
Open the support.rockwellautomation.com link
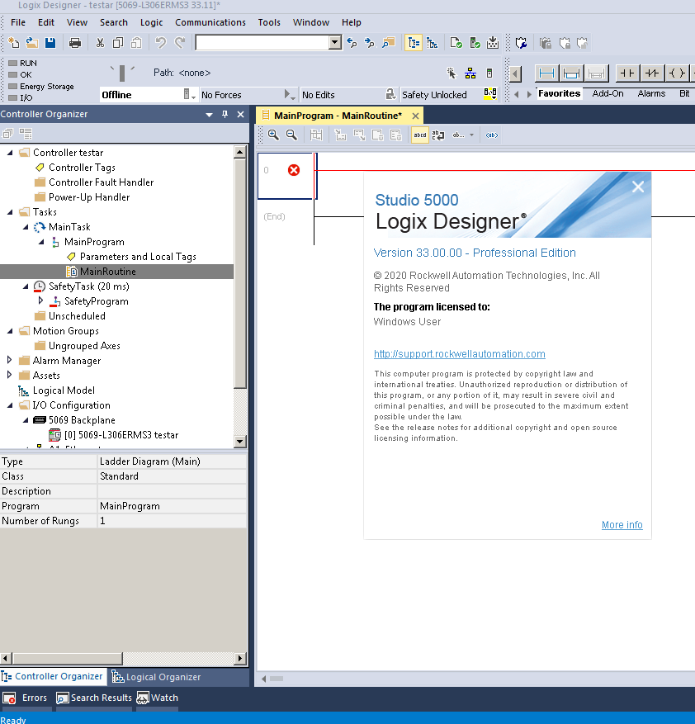[x=460, y=354]
